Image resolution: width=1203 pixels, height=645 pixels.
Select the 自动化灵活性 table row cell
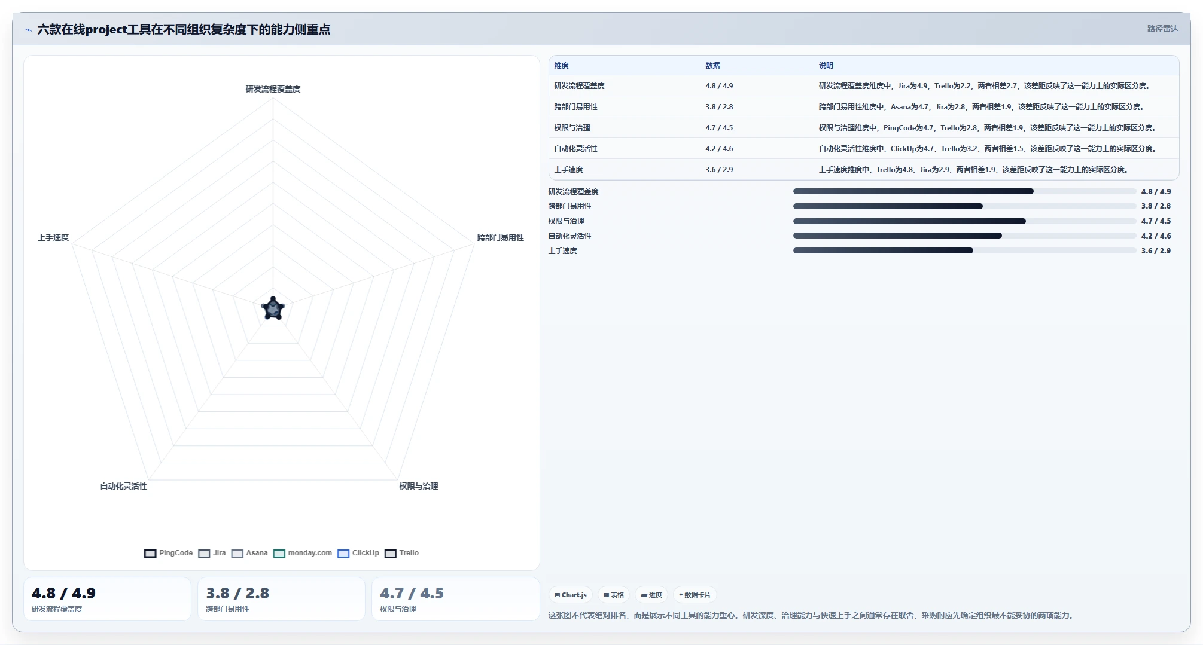pyautogui.click(x=575, y=149)
